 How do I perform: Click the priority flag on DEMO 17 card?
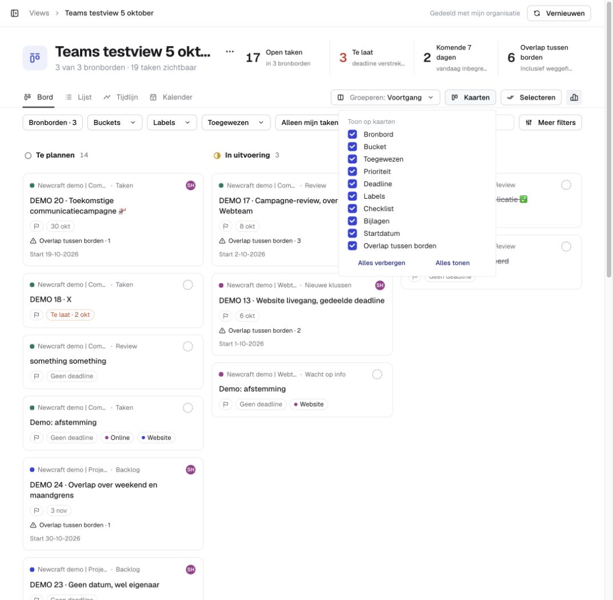point(226,226)
